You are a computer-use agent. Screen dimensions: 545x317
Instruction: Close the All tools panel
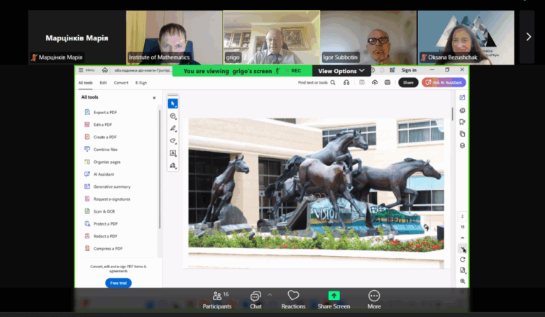(154, 98)
